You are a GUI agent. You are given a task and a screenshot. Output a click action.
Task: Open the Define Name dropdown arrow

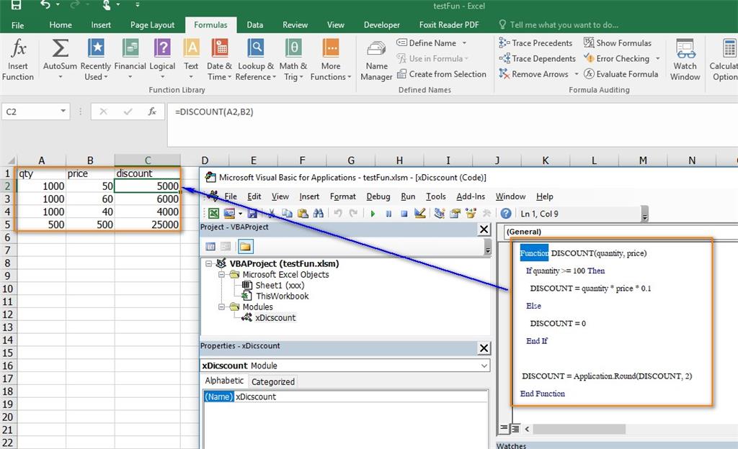coord(464,42)
